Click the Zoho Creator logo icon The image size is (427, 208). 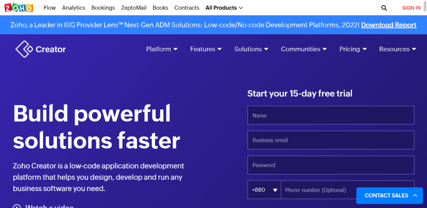tap(24, 49)
